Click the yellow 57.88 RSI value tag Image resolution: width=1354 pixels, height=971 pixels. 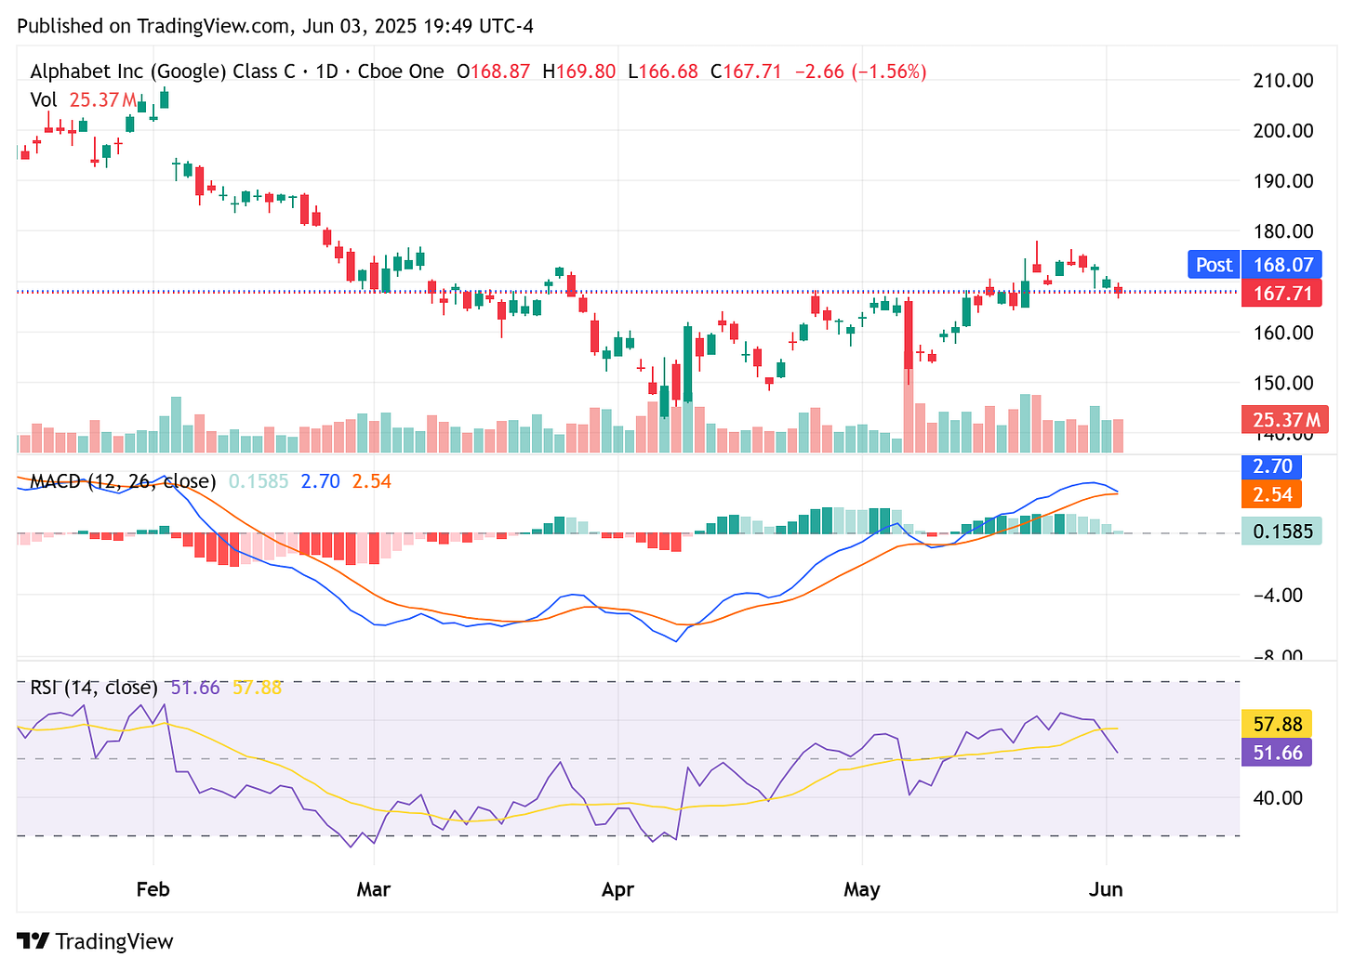click(x=1276, y=722)
